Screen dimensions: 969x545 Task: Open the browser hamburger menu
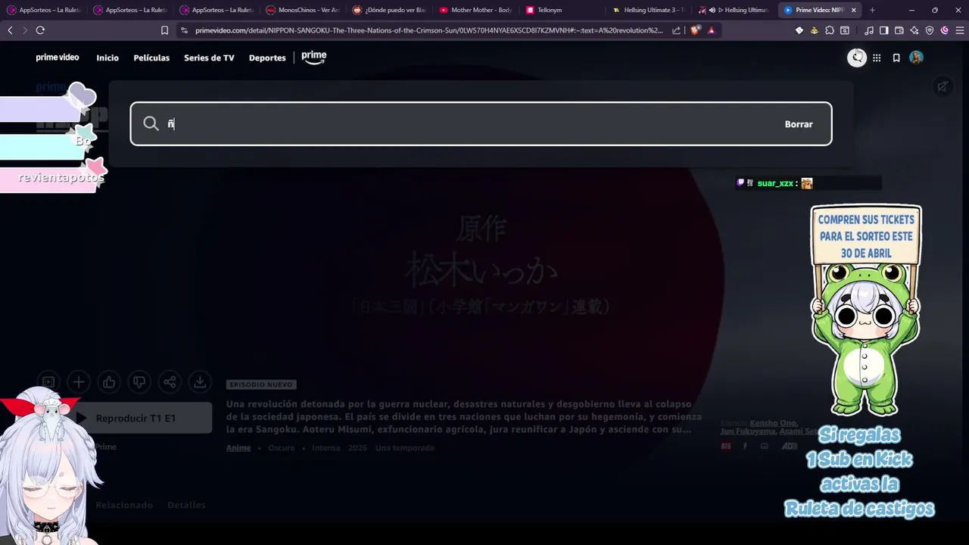point(959,30)
